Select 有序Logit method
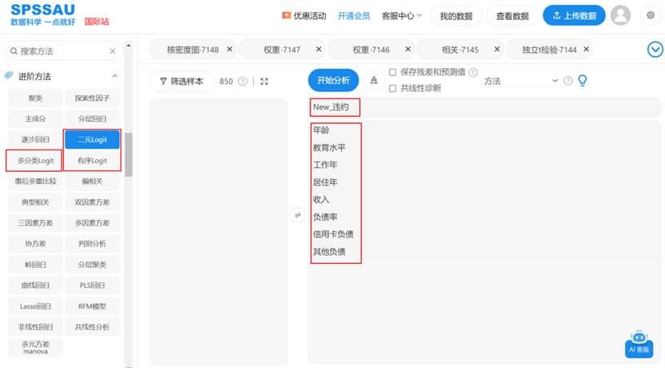The width and height of the screenshot is (665, 368). 92,160
